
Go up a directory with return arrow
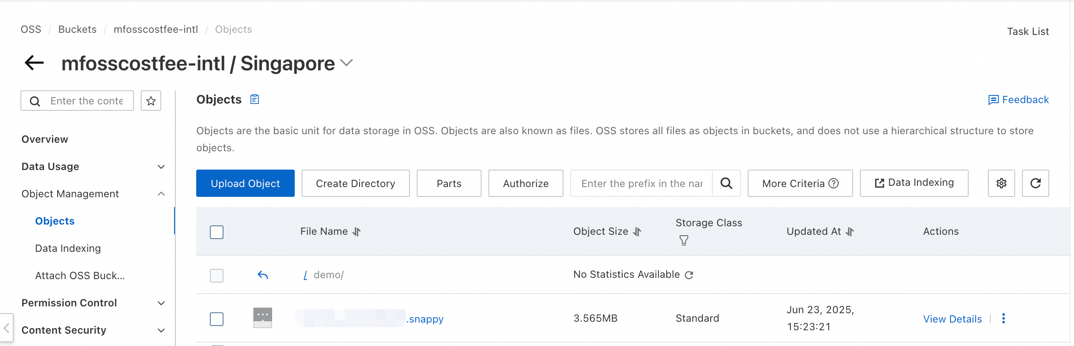[263, 275]
